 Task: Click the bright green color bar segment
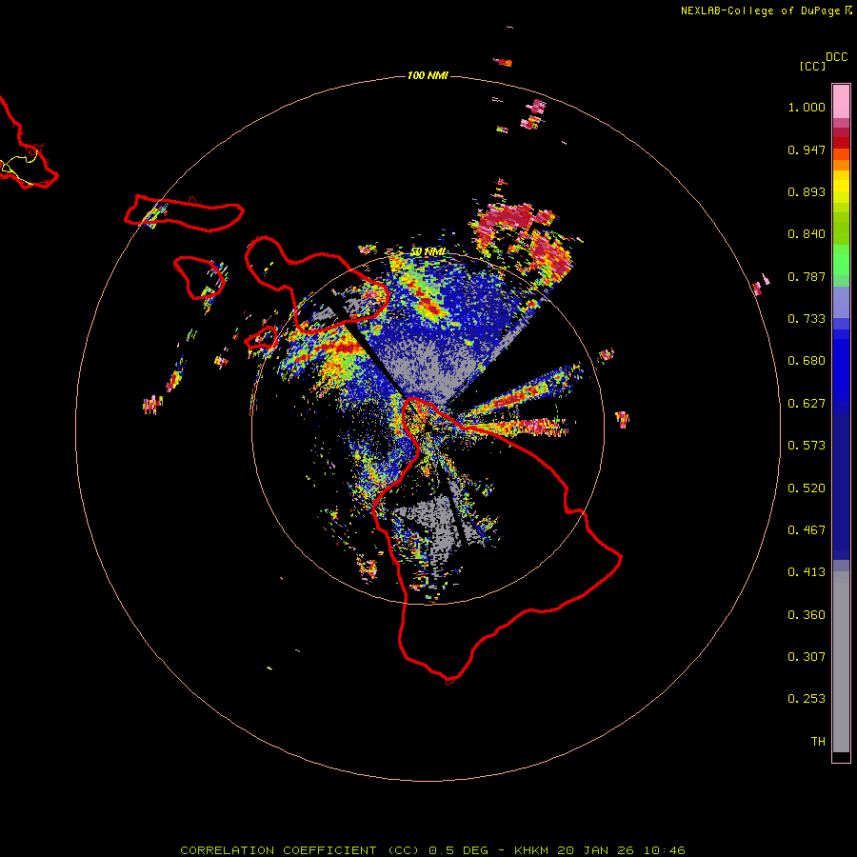click(841, 260)
